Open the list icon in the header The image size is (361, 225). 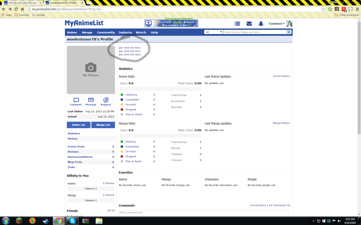pos(237,24)
